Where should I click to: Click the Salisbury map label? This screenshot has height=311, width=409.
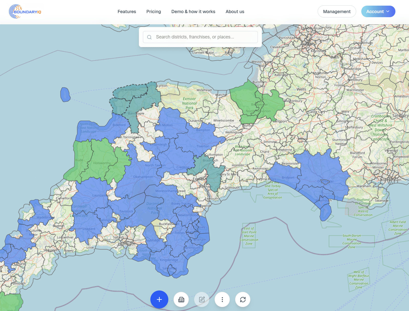point(400,116)
